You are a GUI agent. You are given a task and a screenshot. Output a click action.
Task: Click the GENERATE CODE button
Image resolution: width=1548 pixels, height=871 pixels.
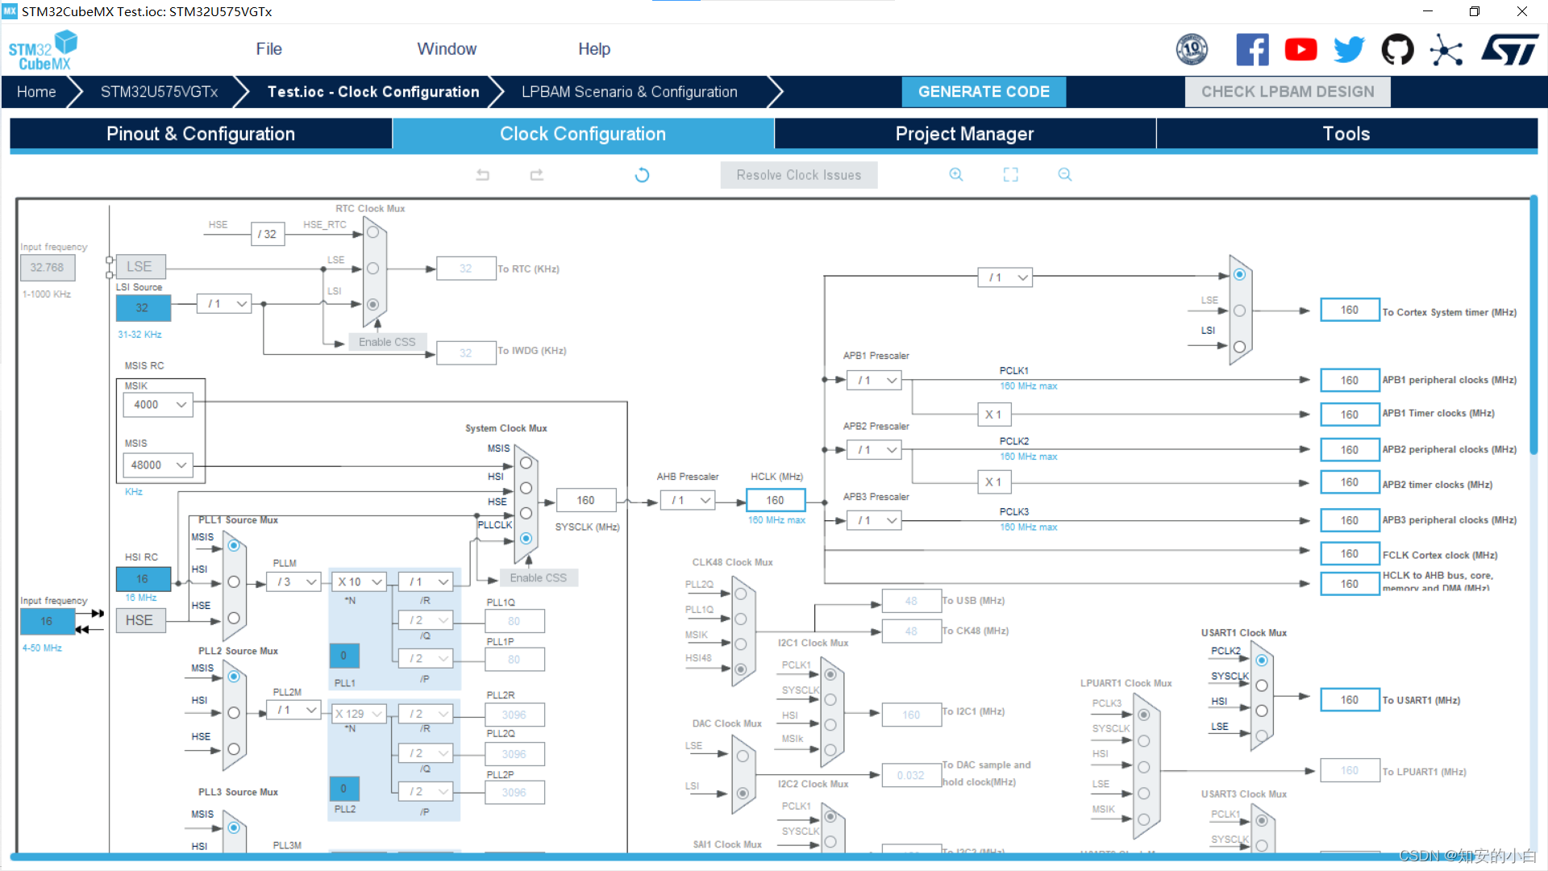coord(984,92)
